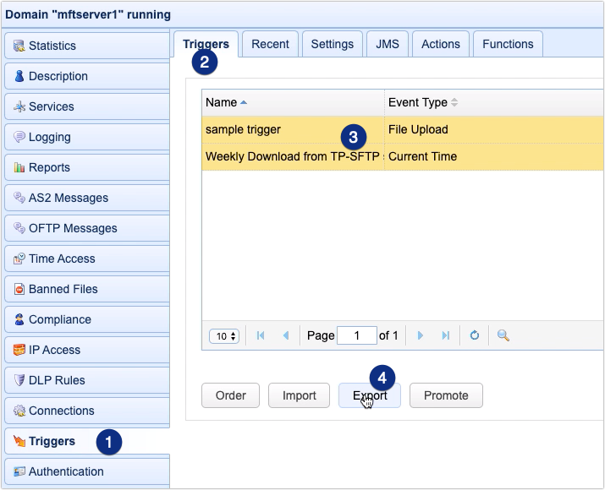Click the Export button
This screenshot has height=490, width=605.
point(370,395)
